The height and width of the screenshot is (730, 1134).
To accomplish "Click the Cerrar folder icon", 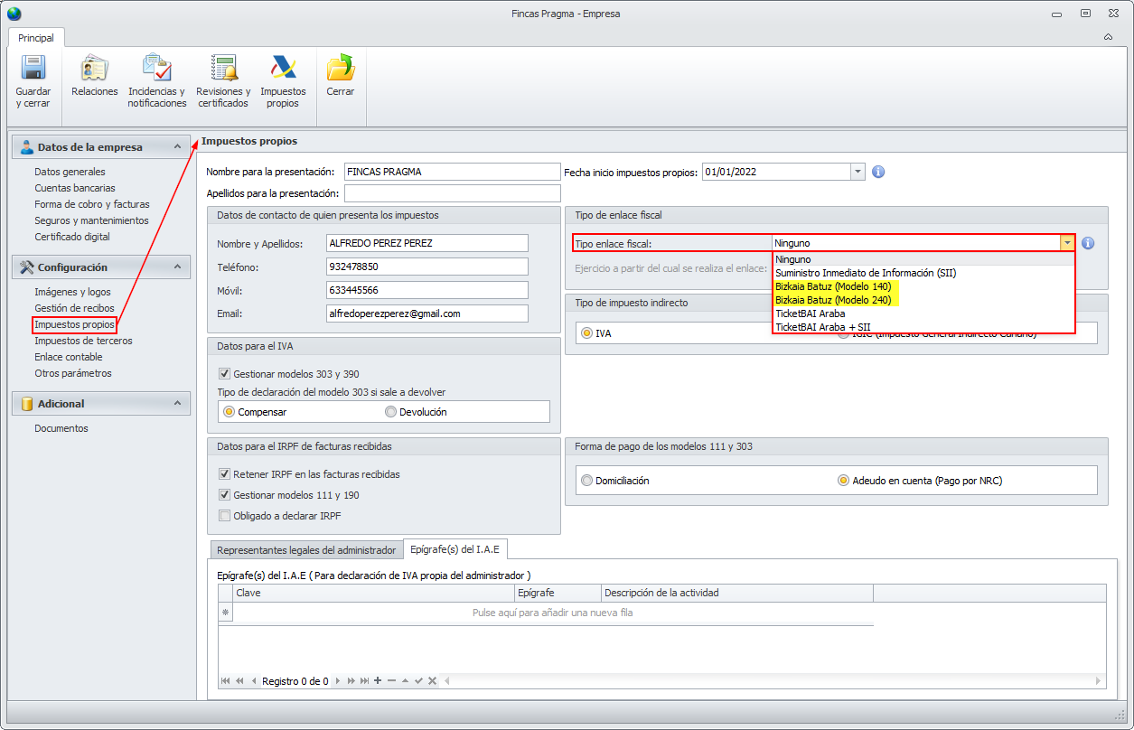I will coord(341,70).
